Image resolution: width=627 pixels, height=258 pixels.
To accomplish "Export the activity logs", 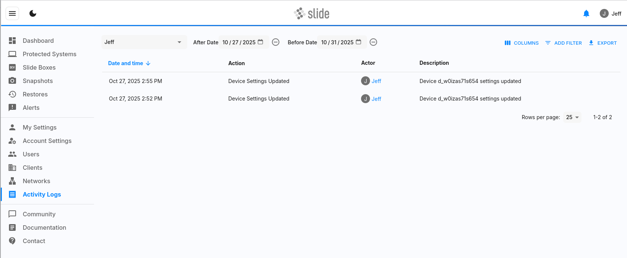I will (603, 43).
